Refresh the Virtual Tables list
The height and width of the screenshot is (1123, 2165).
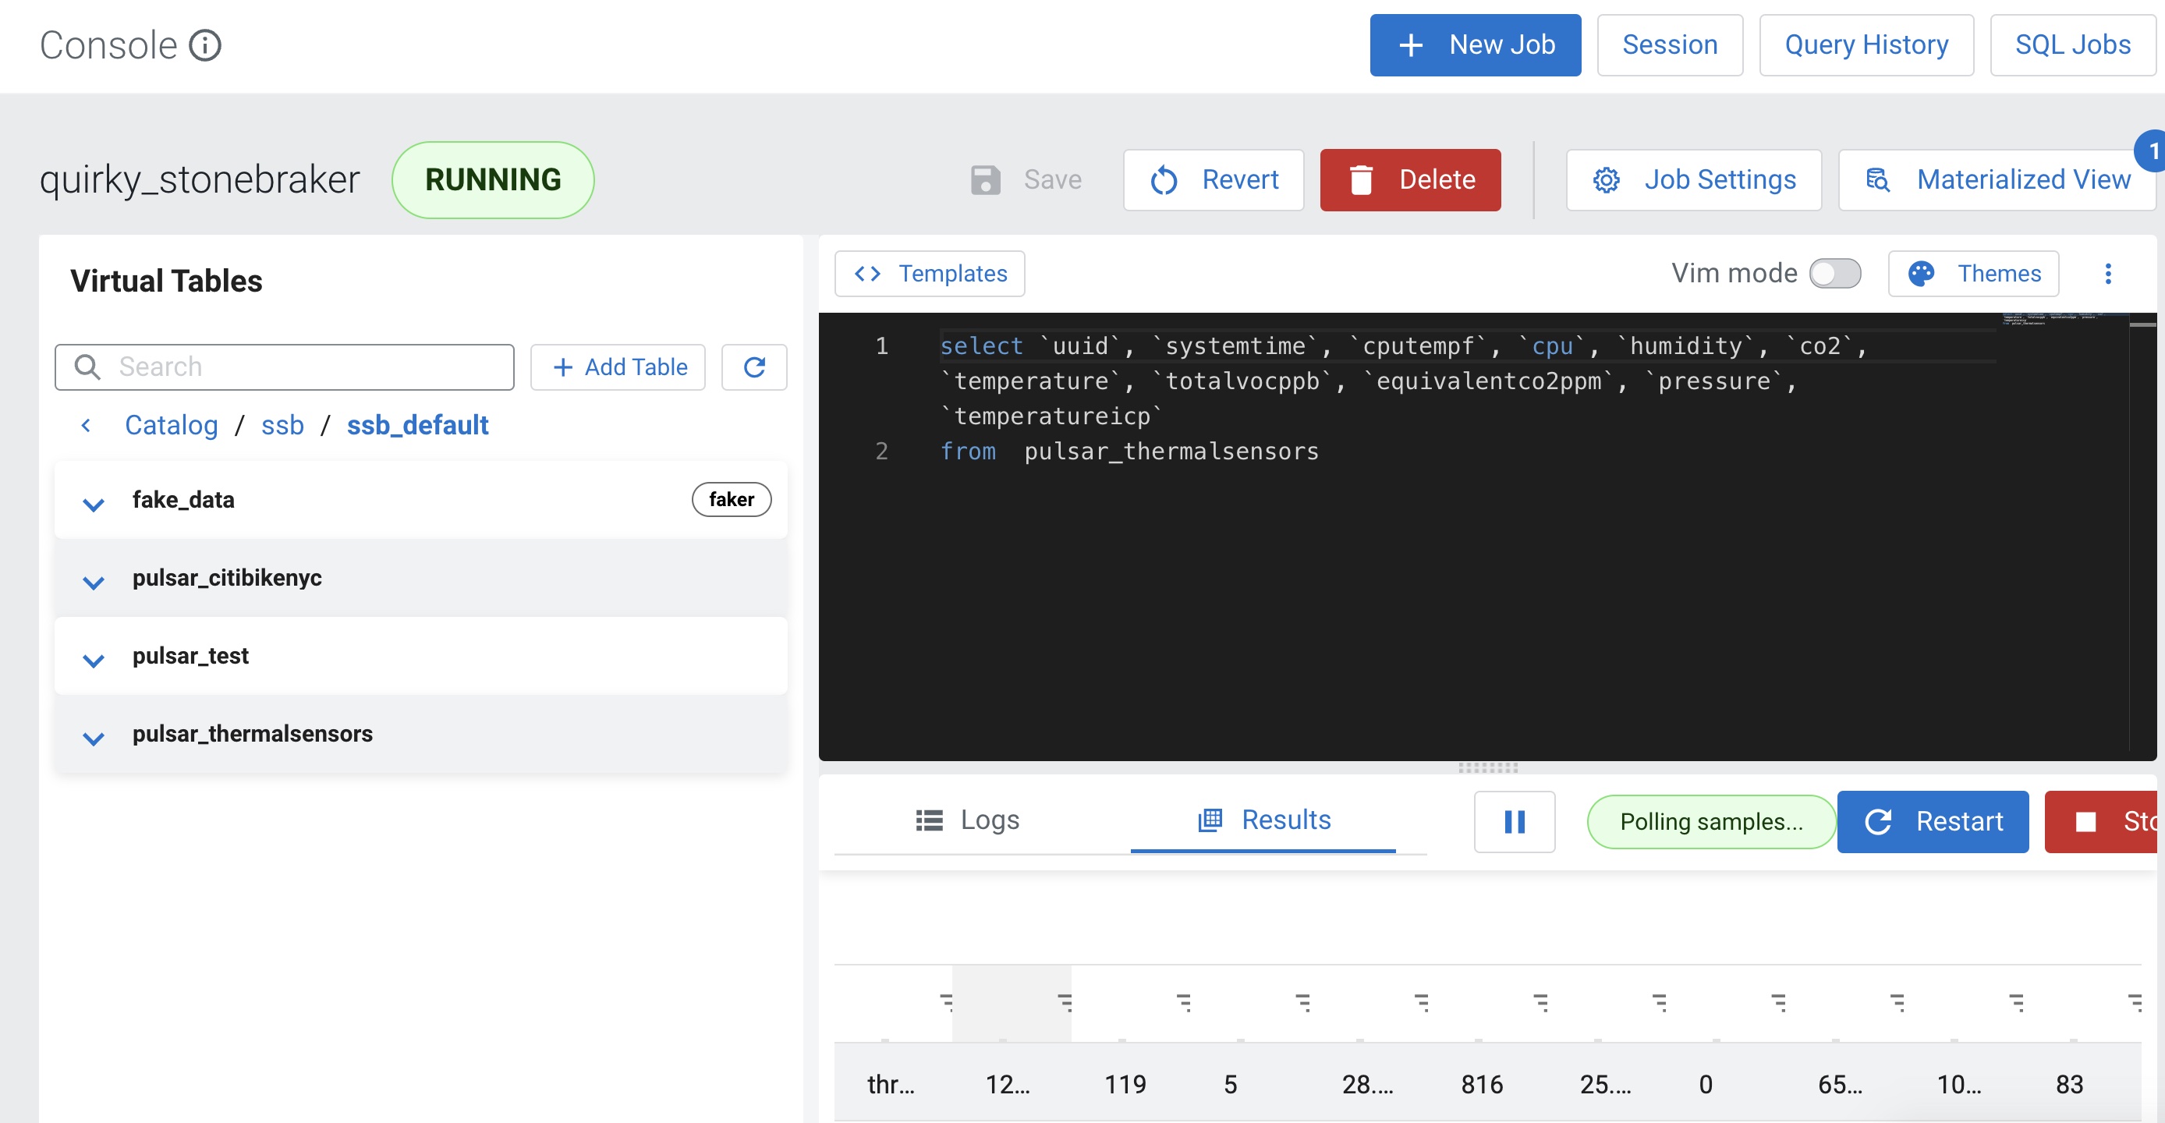pyautogui.click(x=754, y=367)
